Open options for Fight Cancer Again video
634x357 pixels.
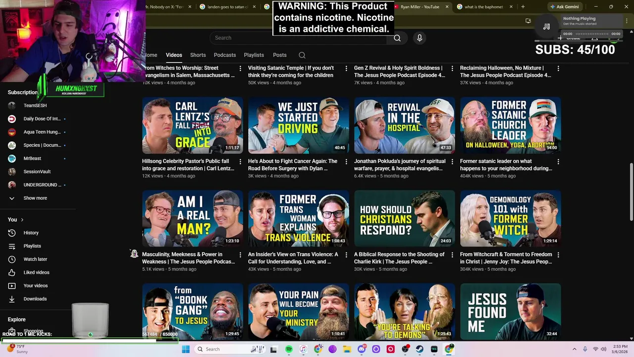346,162
